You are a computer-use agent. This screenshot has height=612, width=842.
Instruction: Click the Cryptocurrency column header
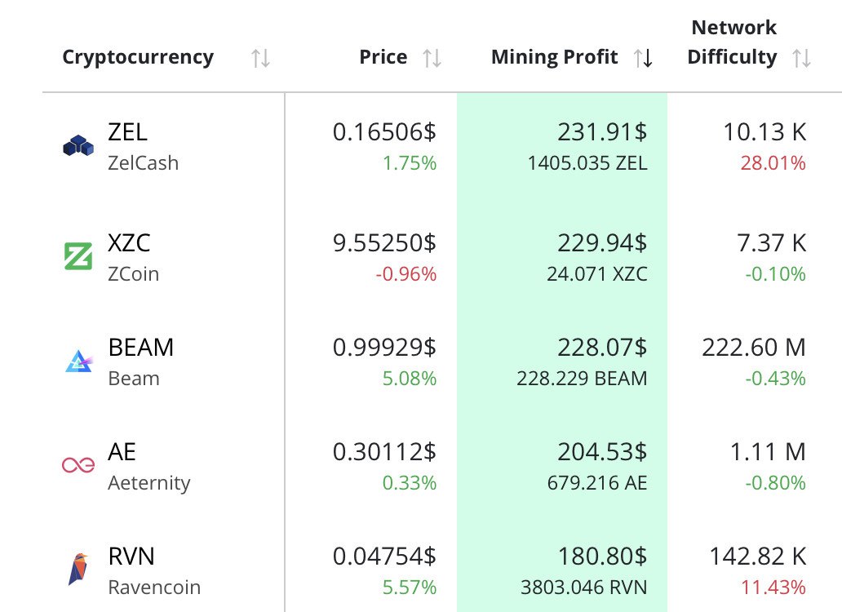click(138, 58)
